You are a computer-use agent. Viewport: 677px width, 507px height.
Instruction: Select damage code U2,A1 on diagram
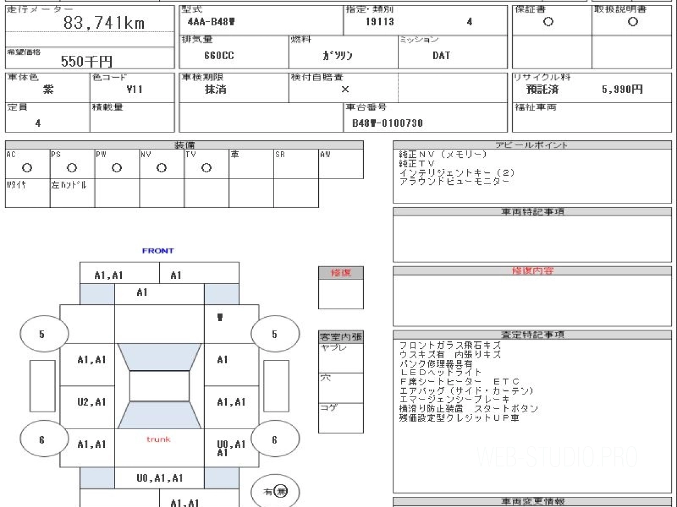[91, 402]
